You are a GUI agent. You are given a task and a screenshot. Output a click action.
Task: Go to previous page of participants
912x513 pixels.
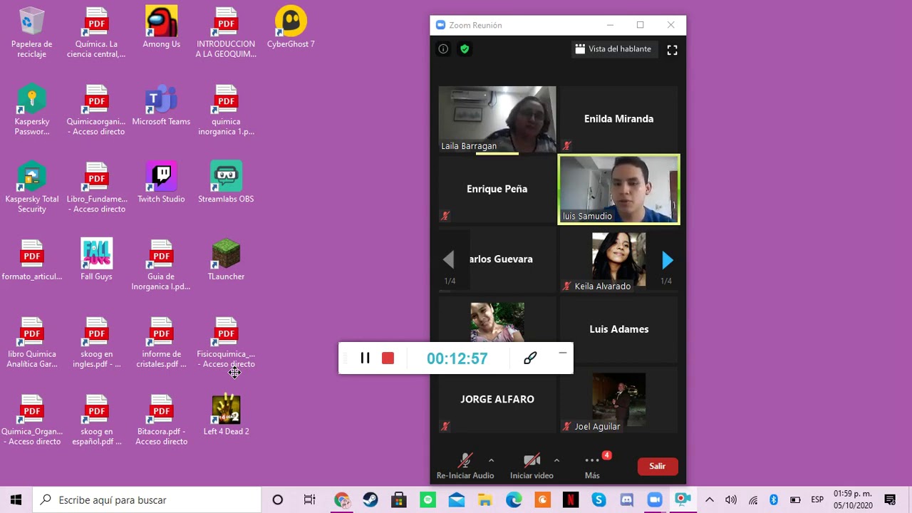point(448,260)
